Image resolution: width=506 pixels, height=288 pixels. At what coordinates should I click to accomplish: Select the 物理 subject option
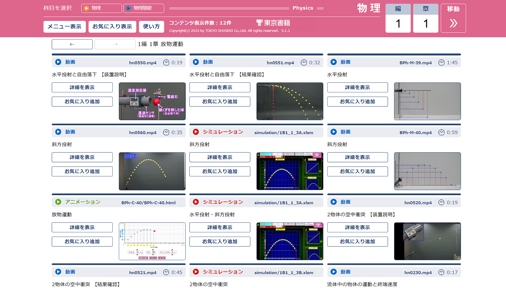pos(101,8)
